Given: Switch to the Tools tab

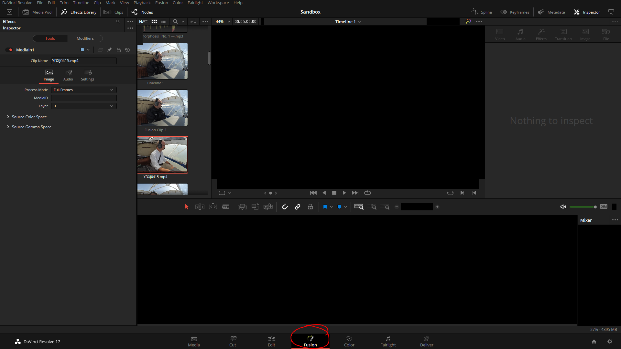Looking at the screenshot, I should (x=50, y=38).
